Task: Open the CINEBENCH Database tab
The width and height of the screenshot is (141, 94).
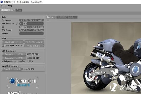Action: [x=67, y=17]
